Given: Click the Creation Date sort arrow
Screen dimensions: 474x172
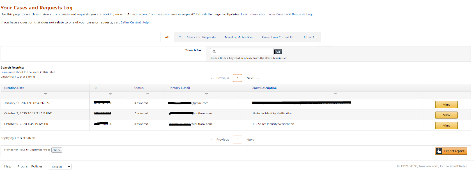Looking at the screenshot, I should pos(45,94).
